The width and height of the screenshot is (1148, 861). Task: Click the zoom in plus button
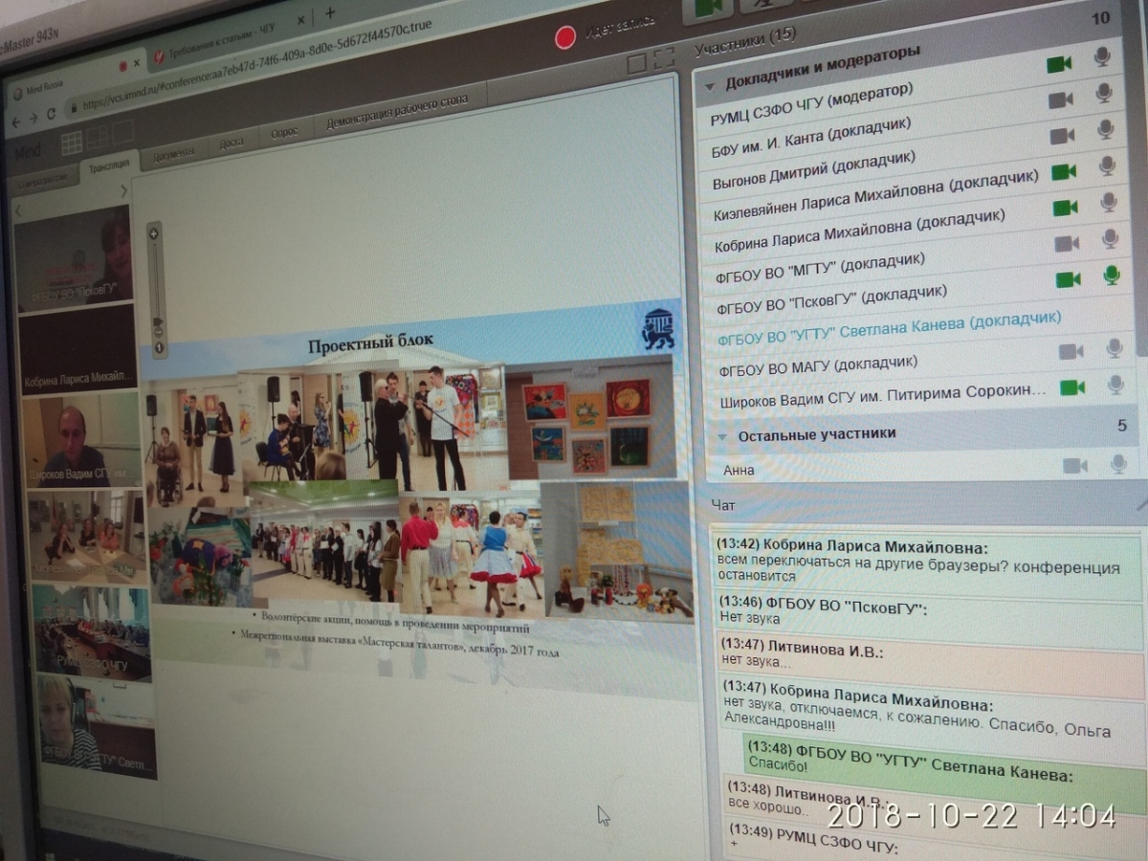[153, 232]
